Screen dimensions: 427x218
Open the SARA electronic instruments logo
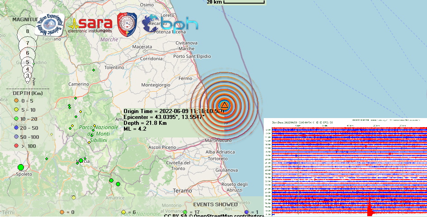[x=90, y=25]
